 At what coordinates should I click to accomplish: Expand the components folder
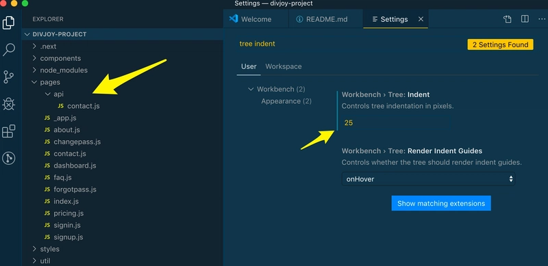[x=123, y=58]
